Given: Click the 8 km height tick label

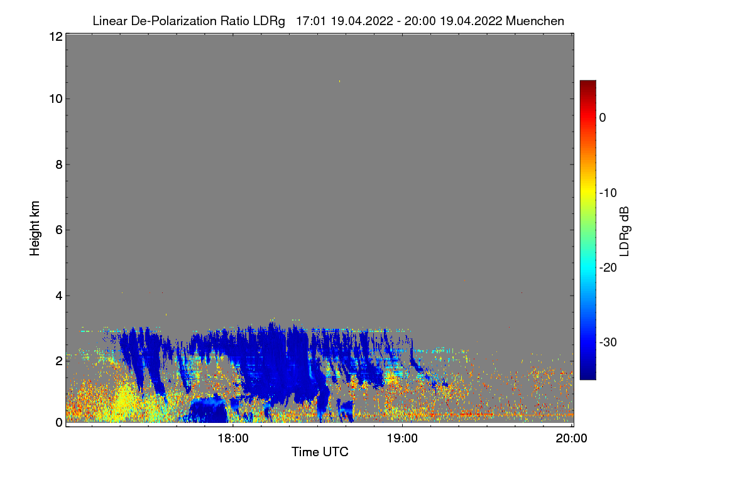Looking at the screenshot, I should point(58,164).
